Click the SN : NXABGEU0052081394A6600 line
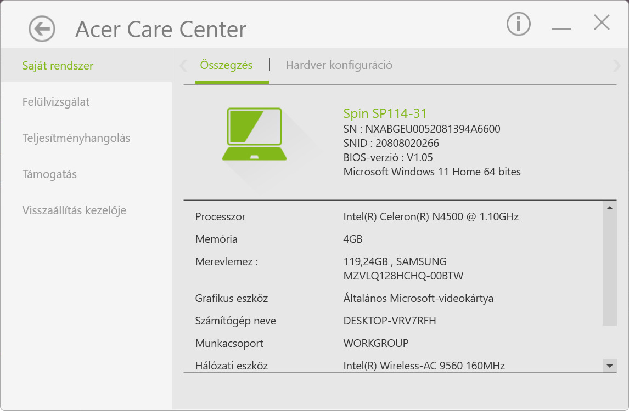 coord(422,129)
